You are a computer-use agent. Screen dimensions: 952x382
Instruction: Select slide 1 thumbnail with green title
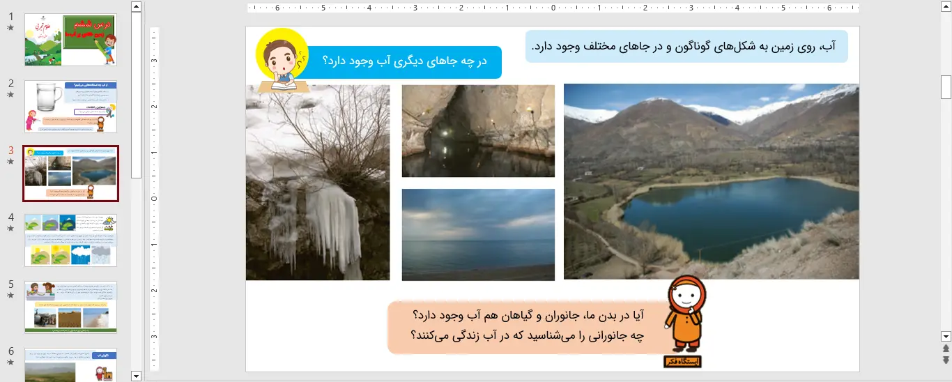pos(70,40)
